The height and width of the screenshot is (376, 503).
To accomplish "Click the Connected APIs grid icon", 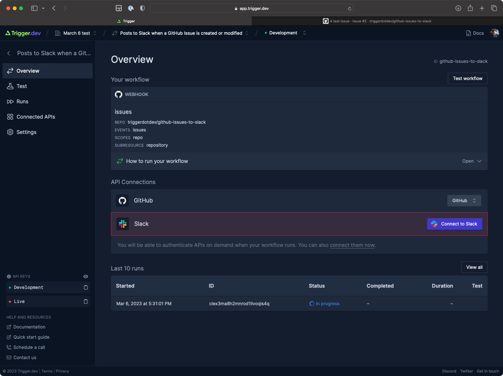I will [x=10, y=117].
